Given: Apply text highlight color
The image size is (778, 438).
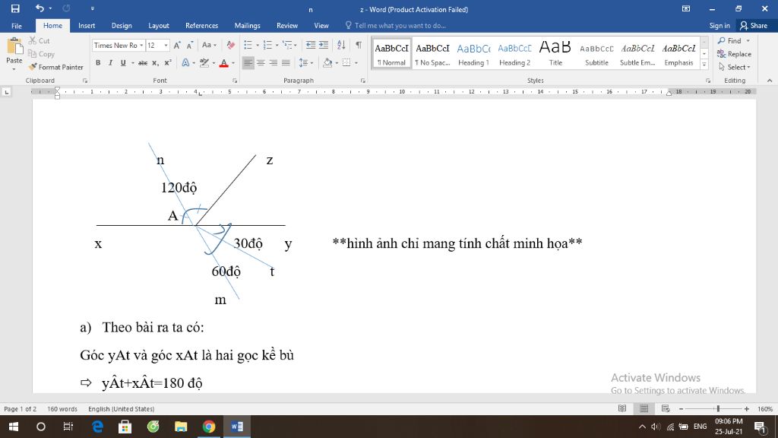Looking at the screenshot, I should [x=204, y=63].
